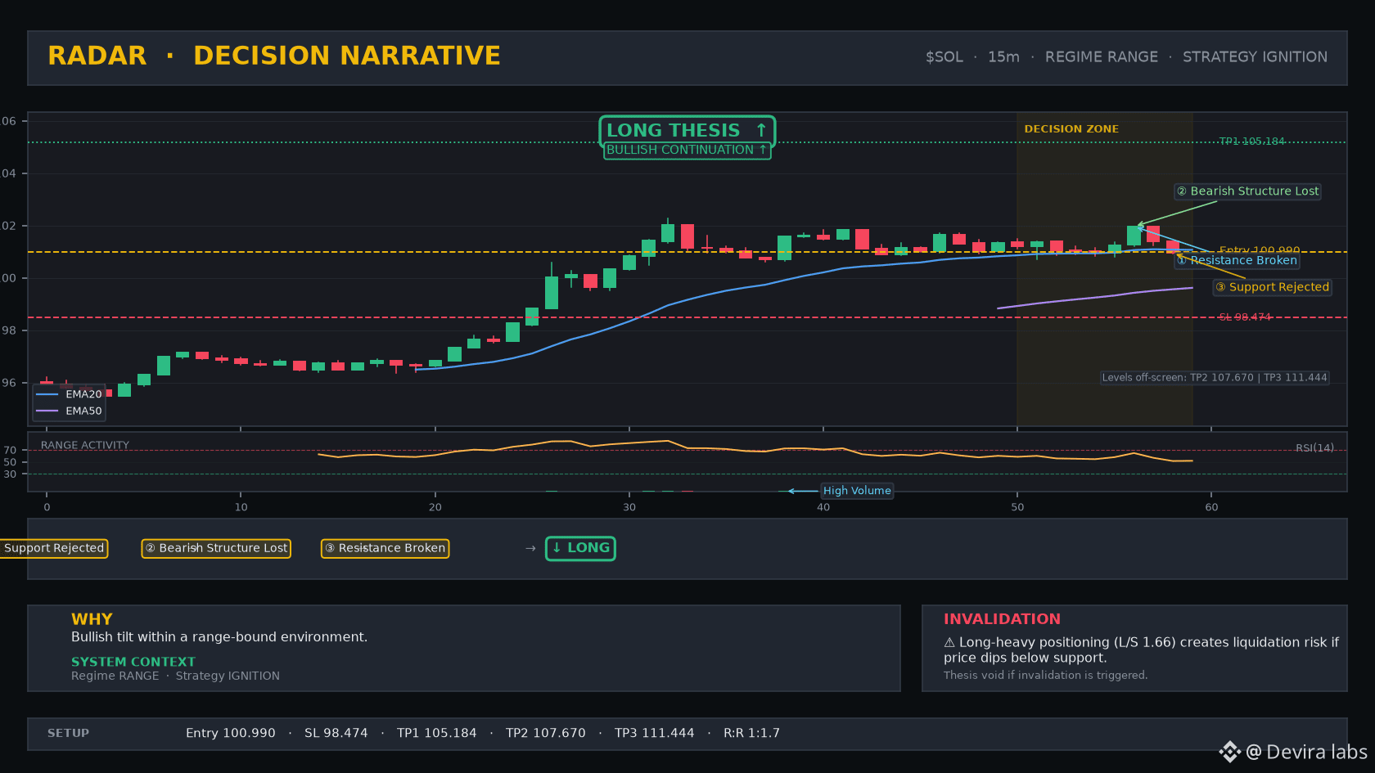Click the Resistance Broken chart annotation
Viewport: 1375px width, 773px height.
(1237, 260)
